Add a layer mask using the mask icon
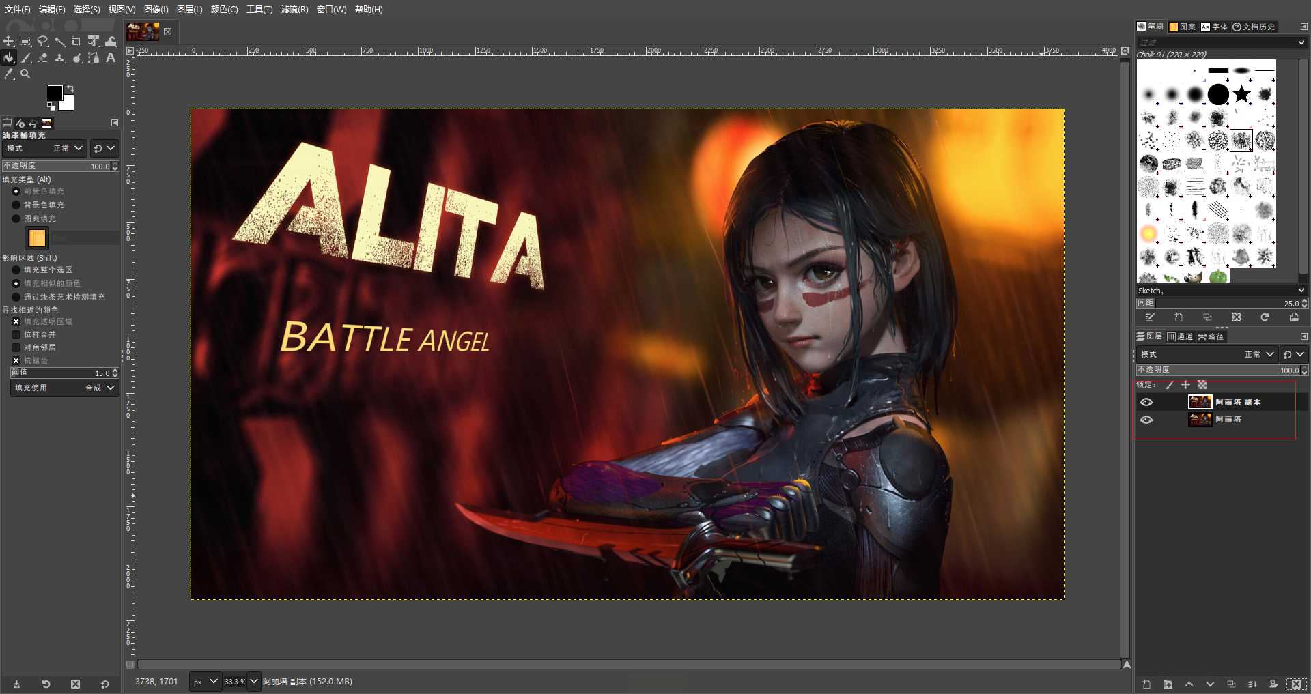This screenshot has width=1311, height=694. pos(1273,684)
